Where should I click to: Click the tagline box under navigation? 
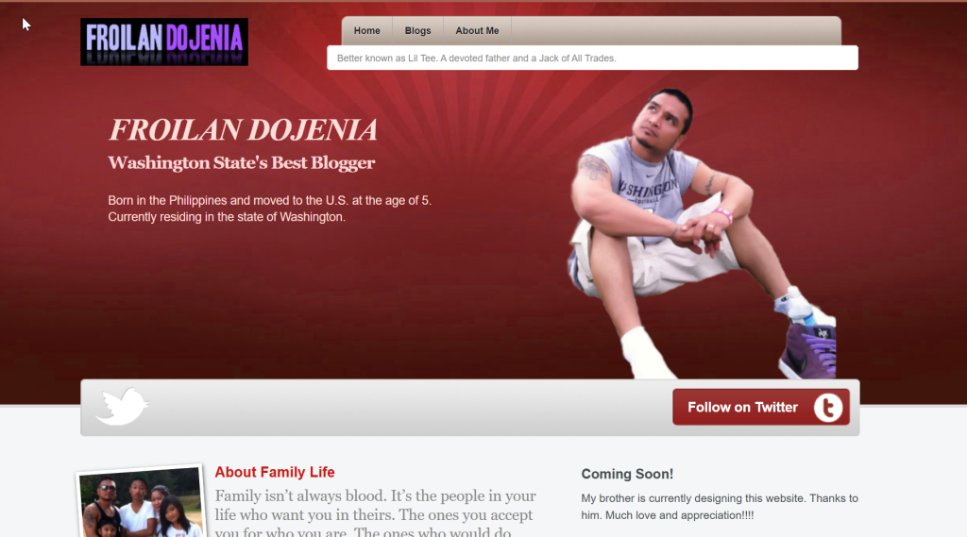pos(592,58)
